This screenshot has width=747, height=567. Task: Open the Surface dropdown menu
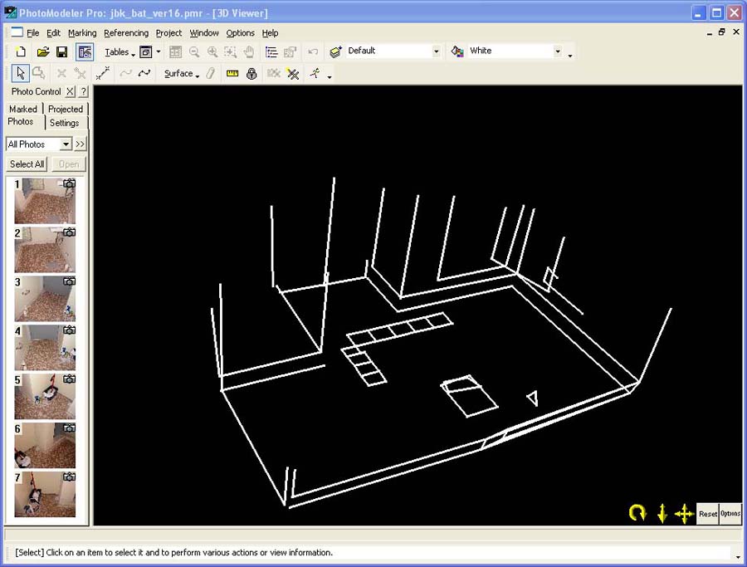[182, 74]
